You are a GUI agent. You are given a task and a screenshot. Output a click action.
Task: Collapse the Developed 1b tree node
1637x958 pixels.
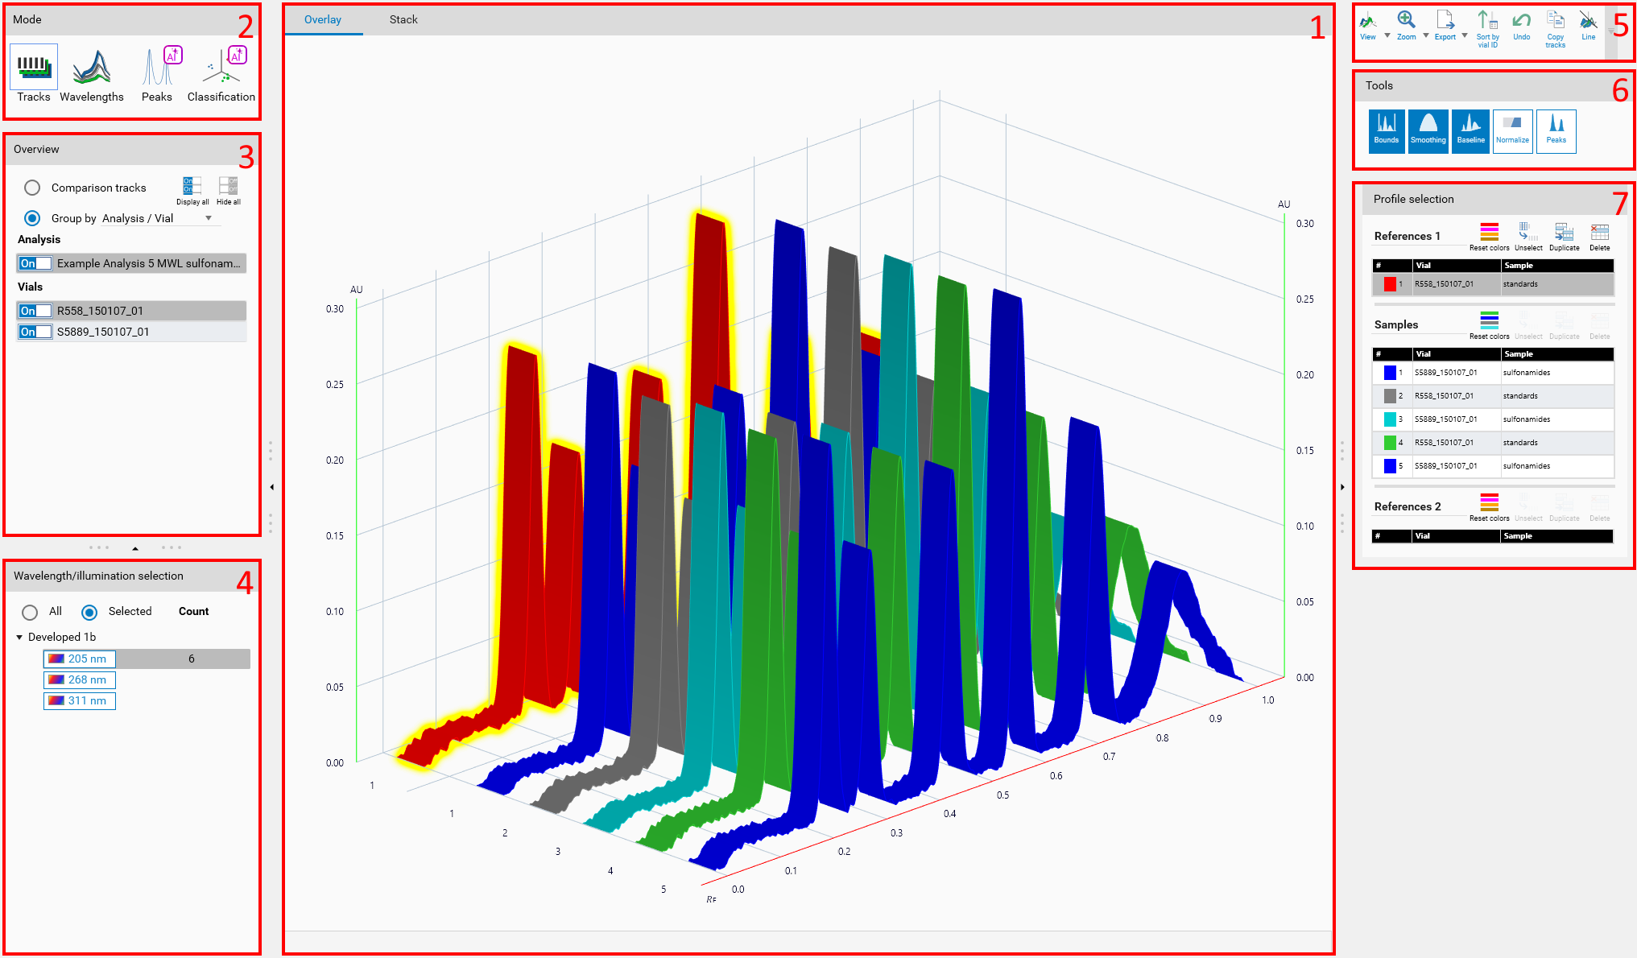click(x=19, y=637)
